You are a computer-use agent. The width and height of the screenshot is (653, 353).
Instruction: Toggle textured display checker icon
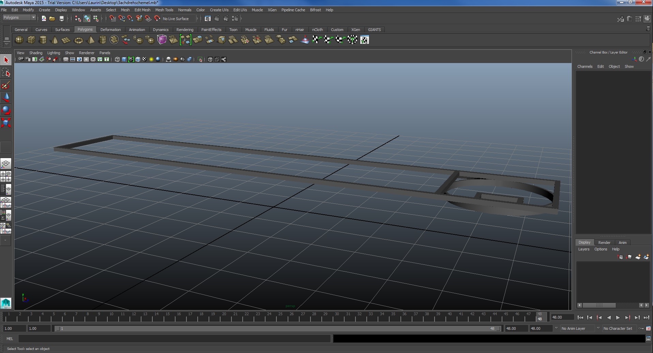[145, 59]
